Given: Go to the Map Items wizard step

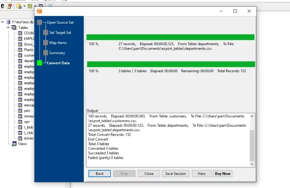Looking at the screenshot, I should (x=58, y=42).
